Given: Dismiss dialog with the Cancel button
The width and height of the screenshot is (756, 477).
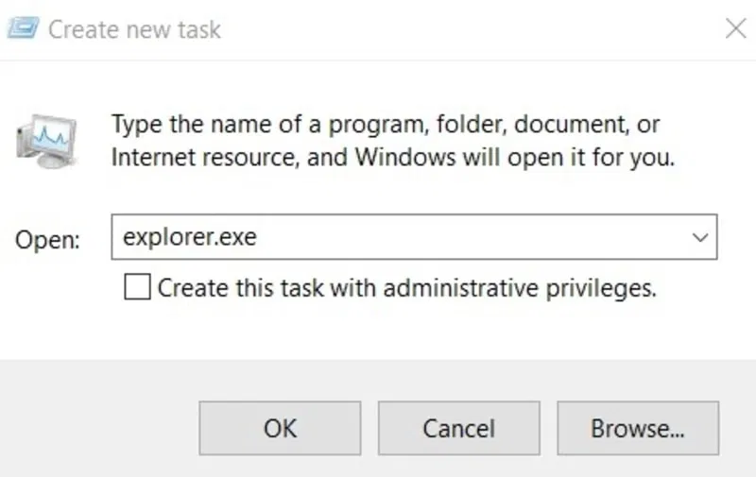Looking at the screenshot, I should [x=458, y=428].
